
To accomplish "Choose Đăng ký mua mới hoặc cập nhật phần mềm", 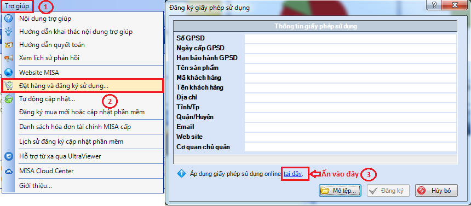I will click(x=82, y=112).
